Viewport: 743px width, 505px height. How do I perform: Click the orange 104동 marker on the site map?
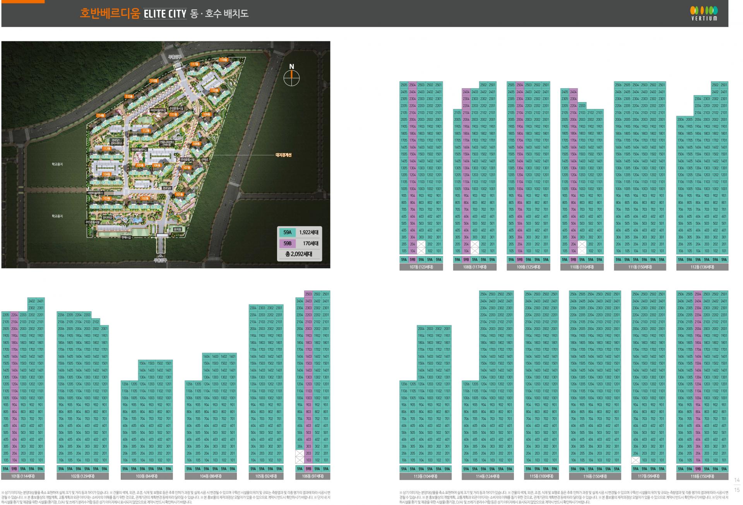pos(106,174)
